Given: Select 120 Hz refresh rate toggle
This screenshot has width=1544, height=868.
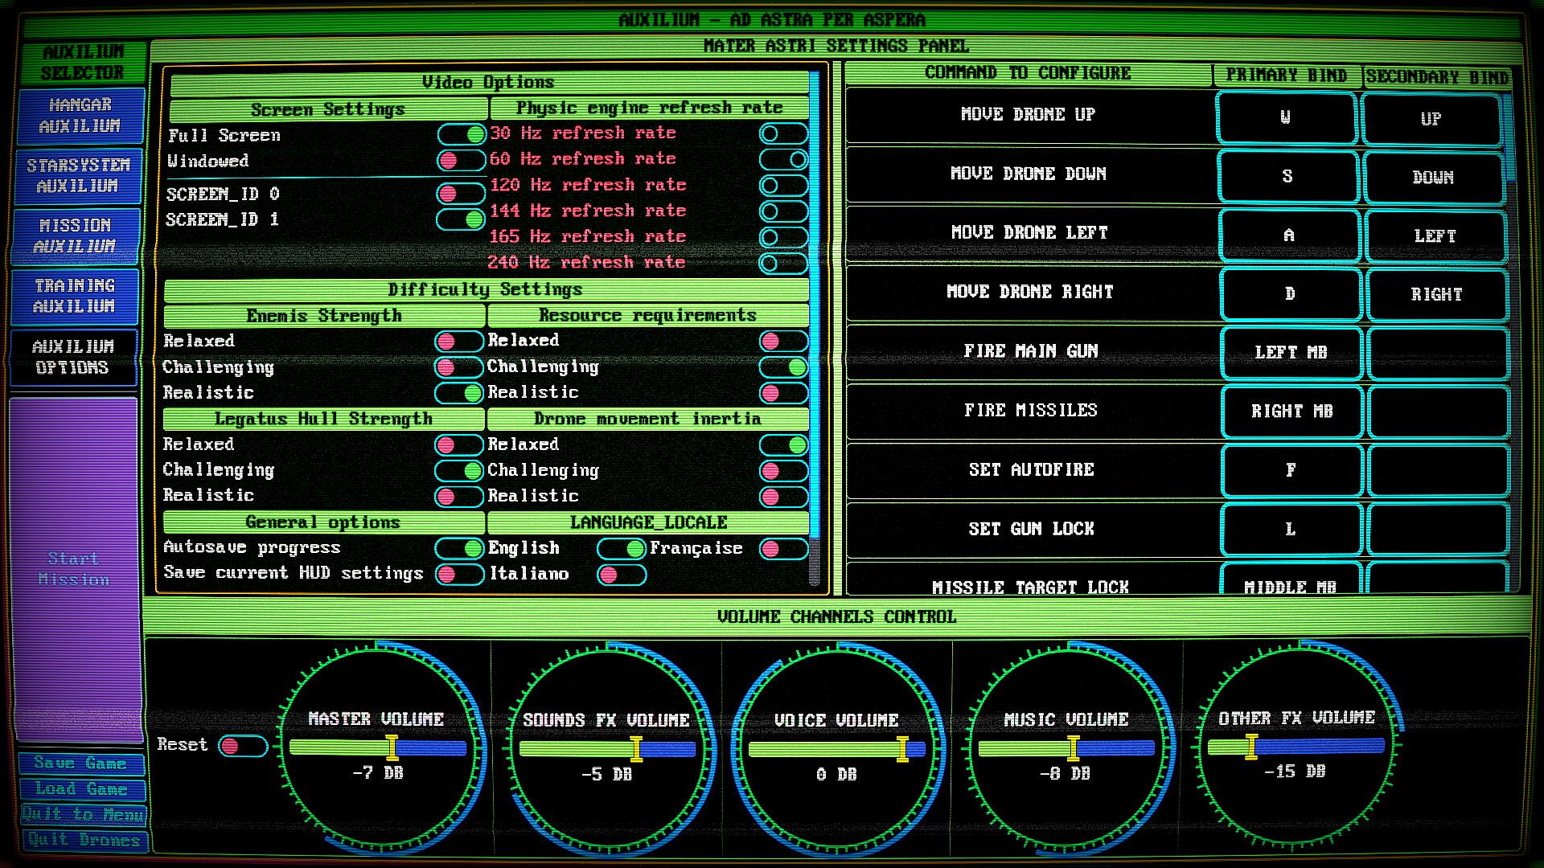Looking at the screenshot, I should click(782, 186).
